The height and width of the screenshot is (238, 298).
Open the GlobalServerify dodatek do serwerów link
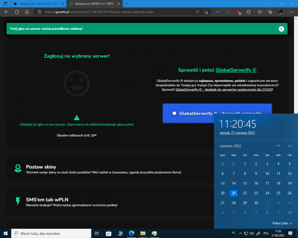coord(224,90)
